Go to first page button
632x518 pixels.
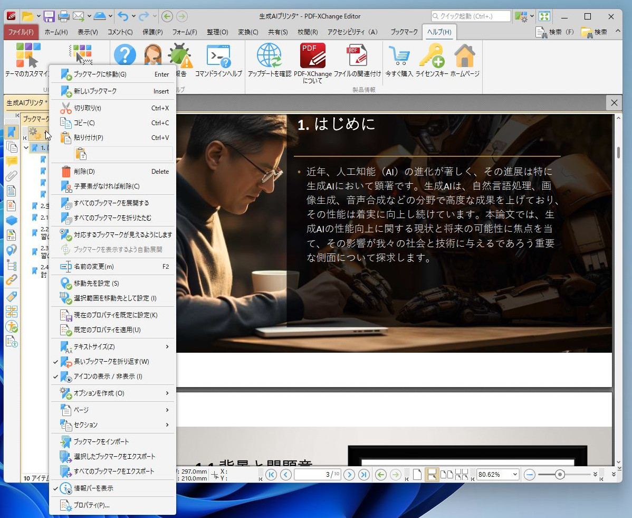271,475
